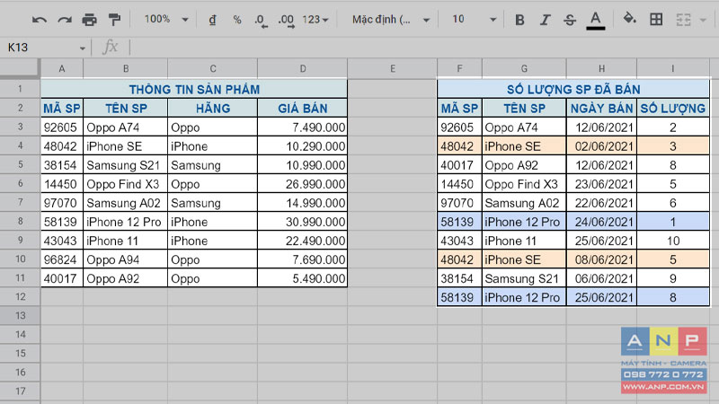Image resolution: width=719 pixels, height=404 pixels.
Task: Select the cell containing 96824
Action: point(62,259)
